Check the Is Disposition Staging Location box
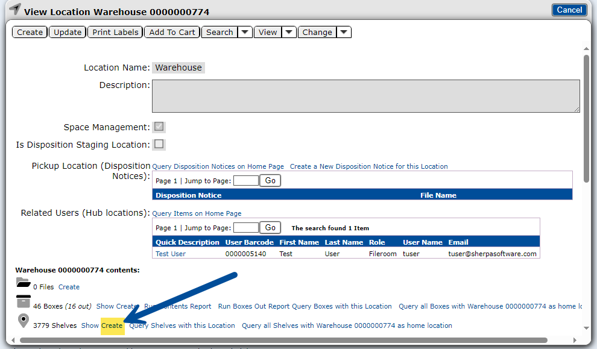The image size is (597, 349). click(159, 145)
